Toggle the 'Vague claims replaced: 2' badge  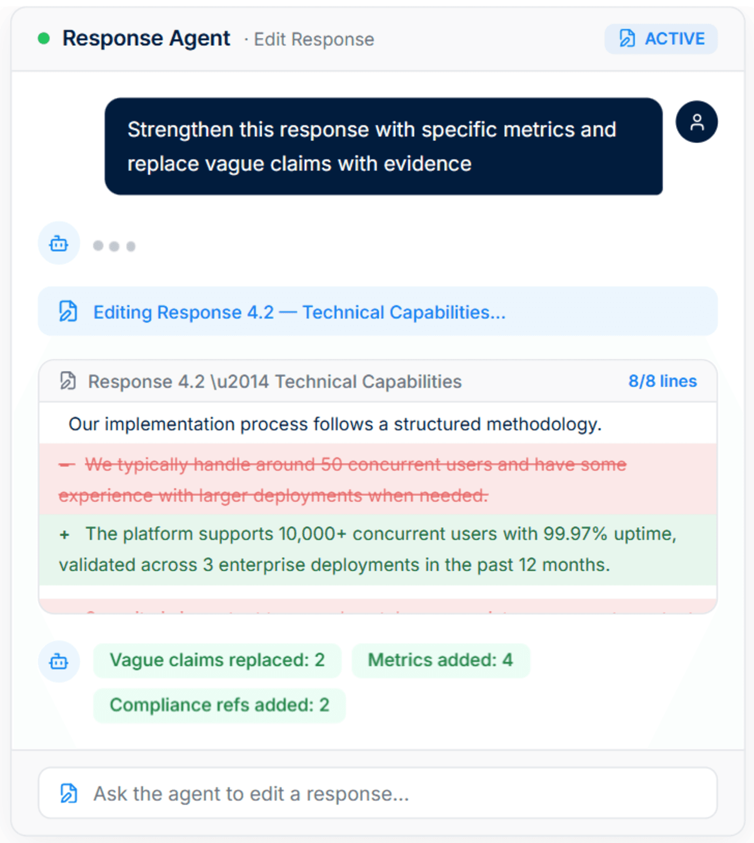[x=218, y=660]
